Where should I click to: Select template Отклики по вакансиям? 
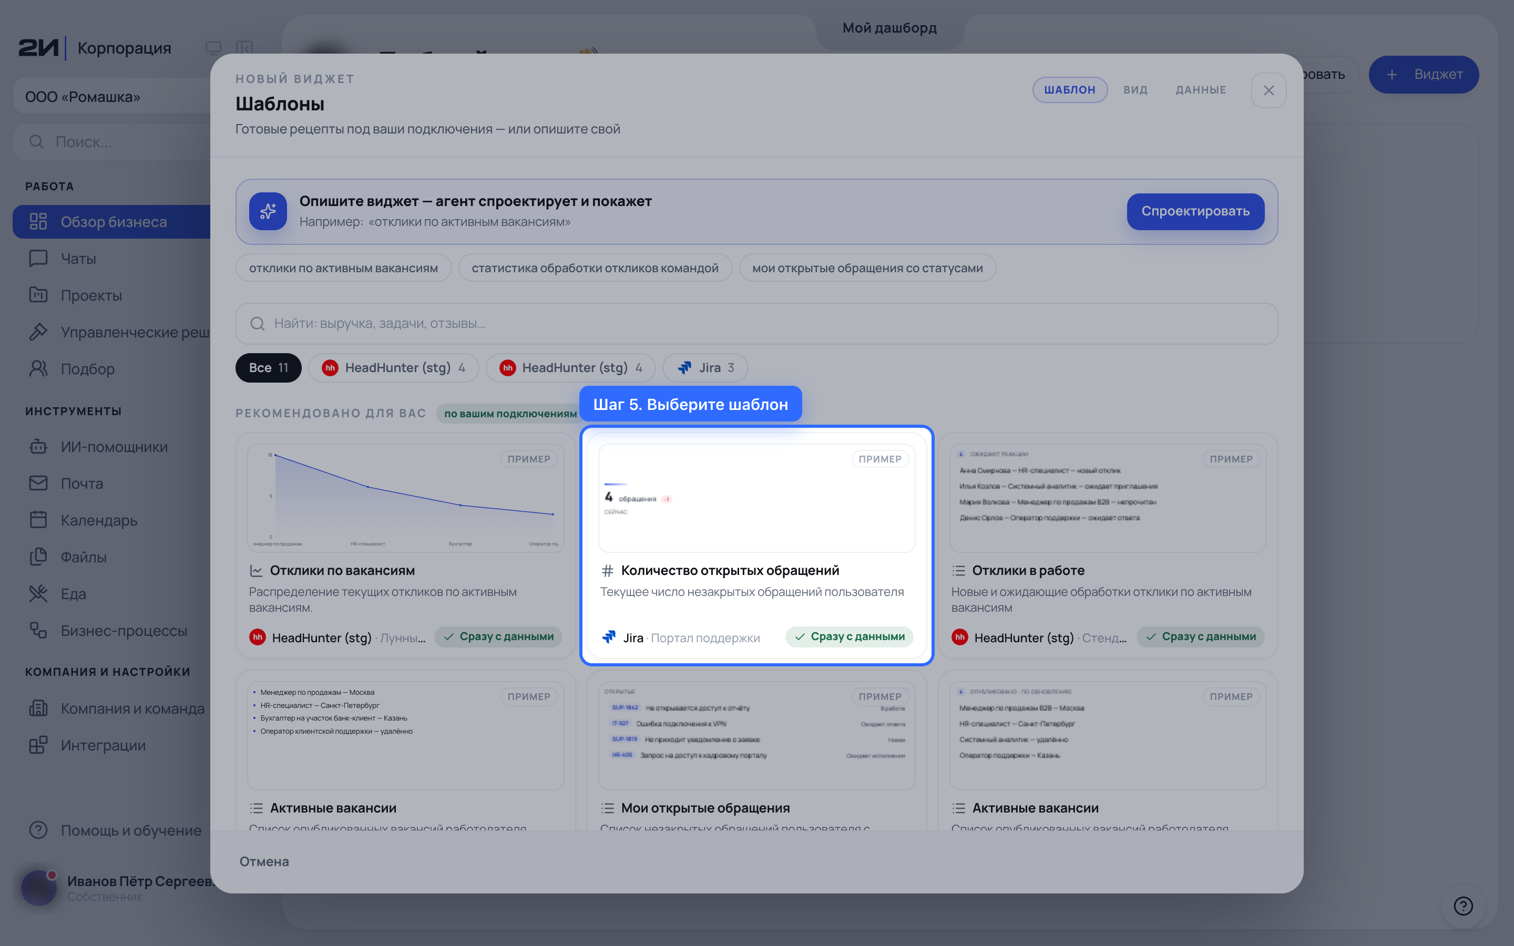click(x=405, y=545)
